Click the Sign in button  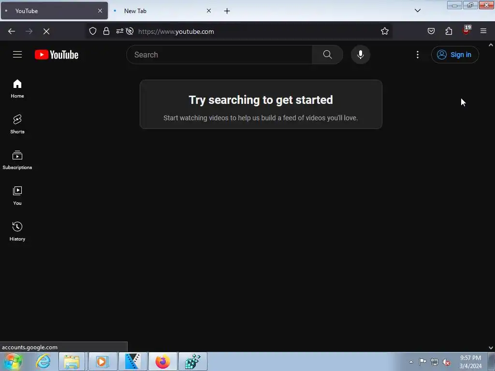pyautogui.click(x=454, y=55)
